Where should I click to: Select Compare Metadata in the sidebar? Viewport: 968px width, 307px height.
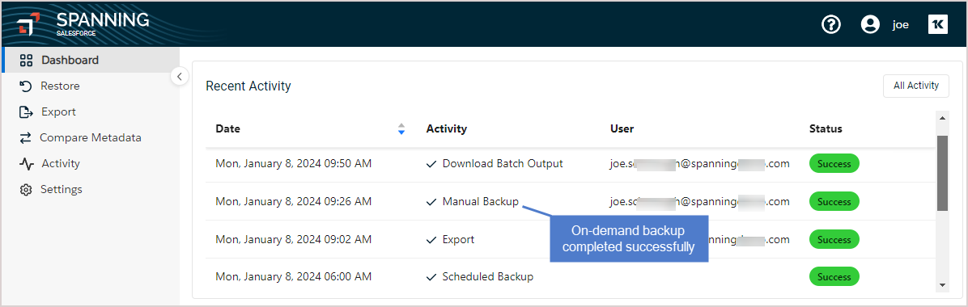(x=91, y=138)
